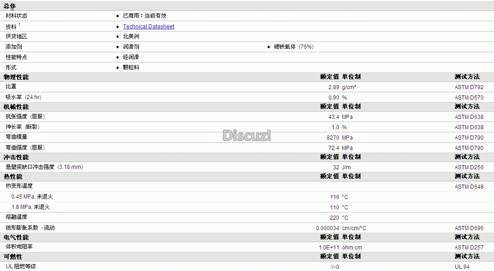Select the ohm·cm unit text
Screen dimensions: 494x271
click(352, 248)
